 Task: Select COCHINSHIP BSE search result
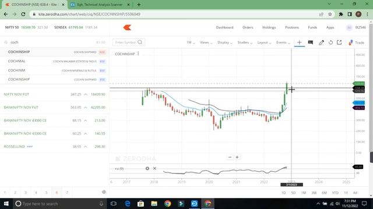click(55, 80)
